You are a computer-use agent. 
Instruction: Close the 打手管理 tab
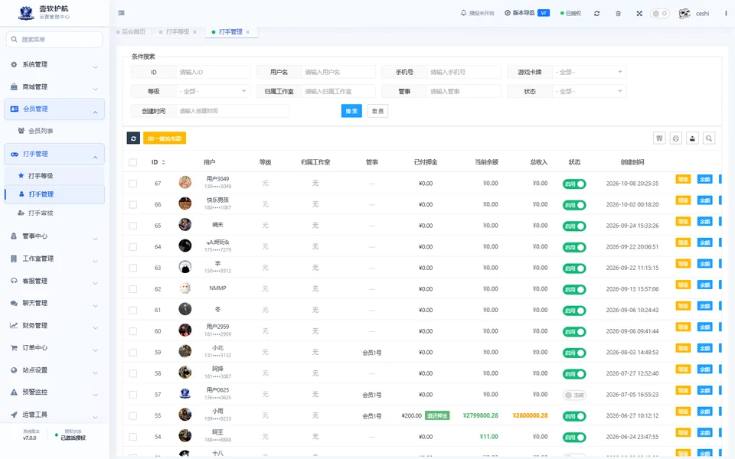tap(248, 32)
